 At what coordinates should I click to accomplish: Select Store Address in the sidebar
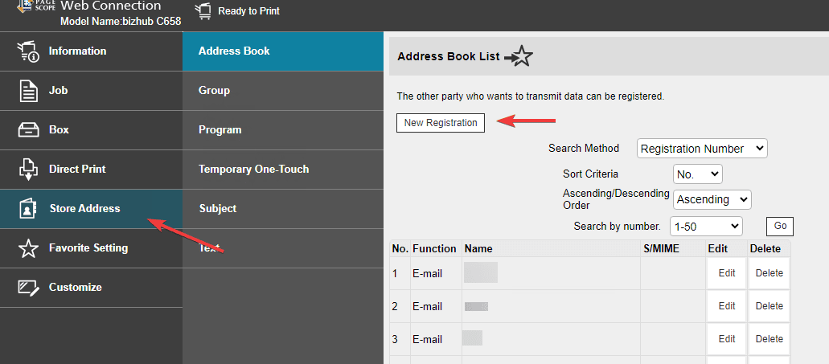[x=91, y=209]
